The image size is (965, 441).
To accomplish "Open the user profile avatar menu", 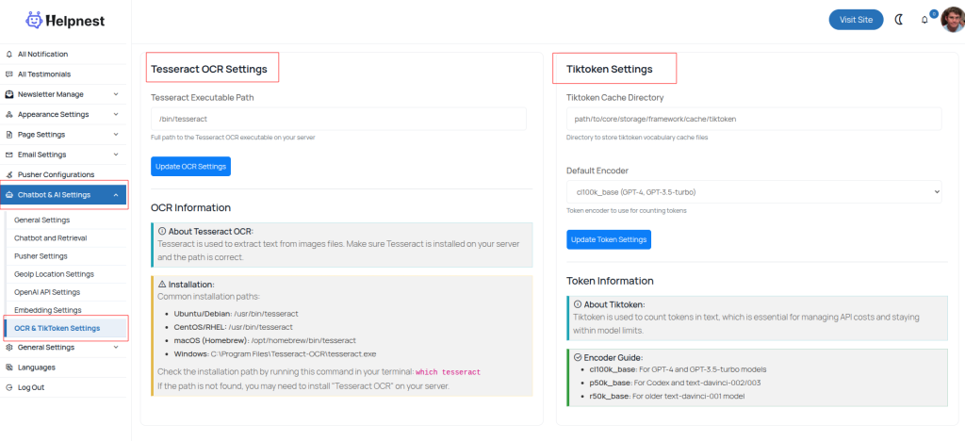I will pyautogui.click(x=952, y=20).
